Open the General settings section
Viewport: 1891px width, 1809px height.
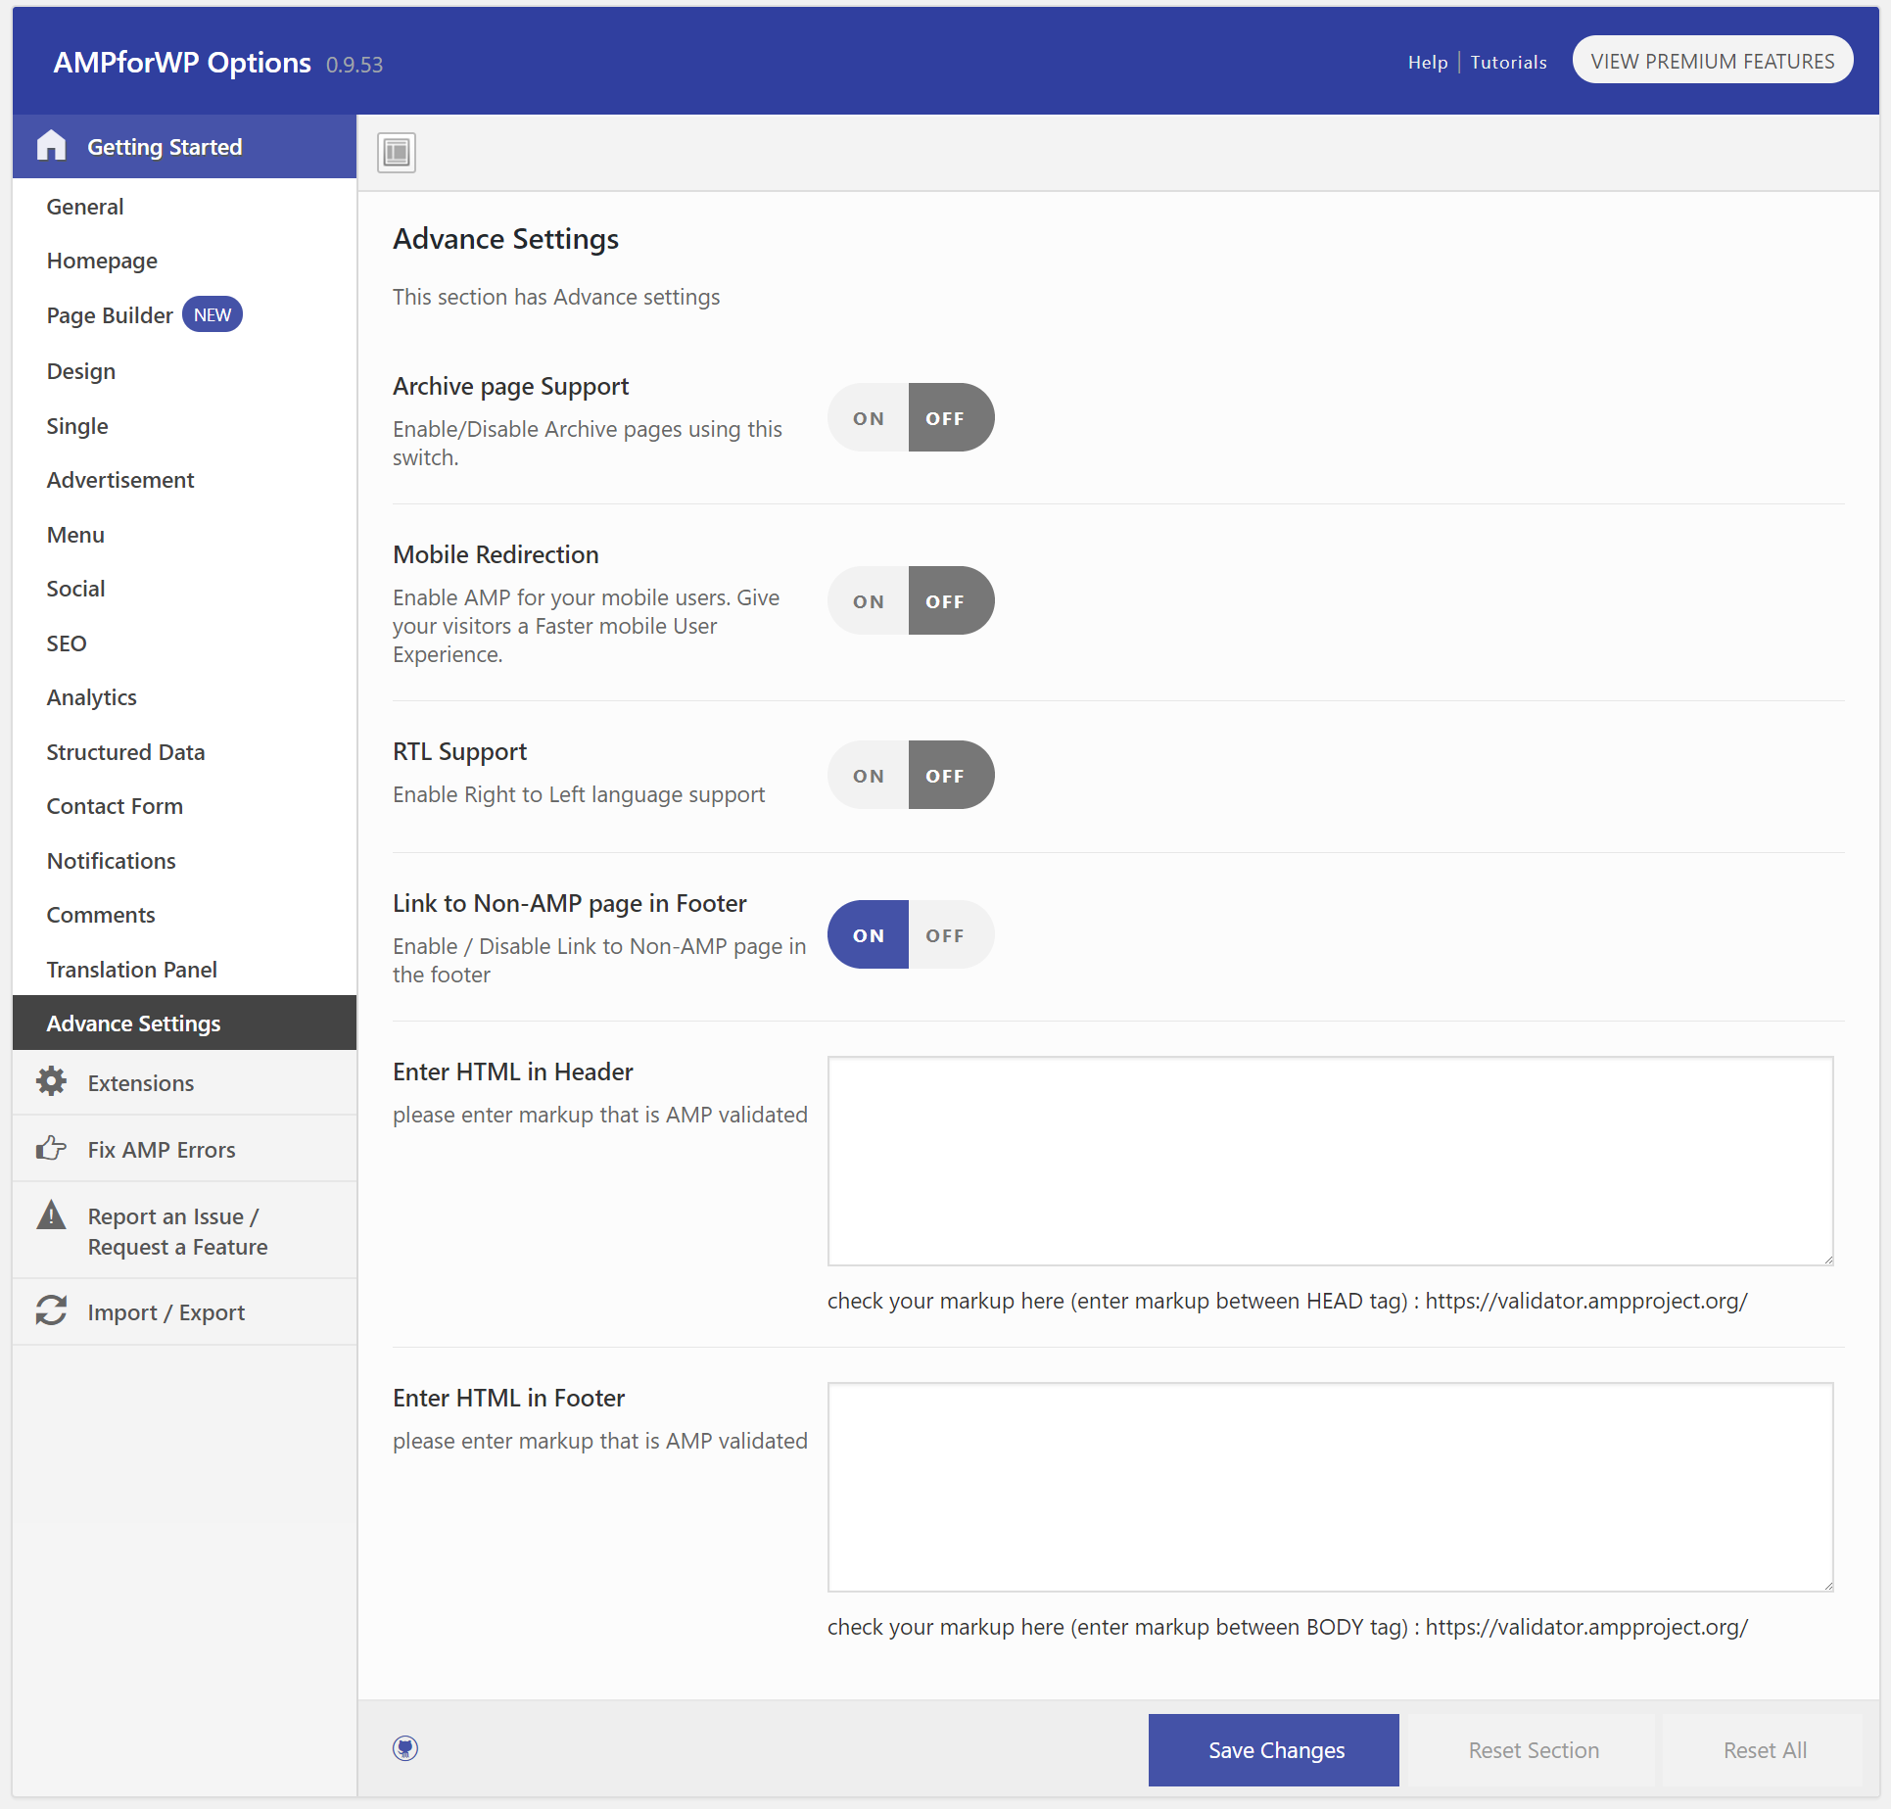[86, 206]
